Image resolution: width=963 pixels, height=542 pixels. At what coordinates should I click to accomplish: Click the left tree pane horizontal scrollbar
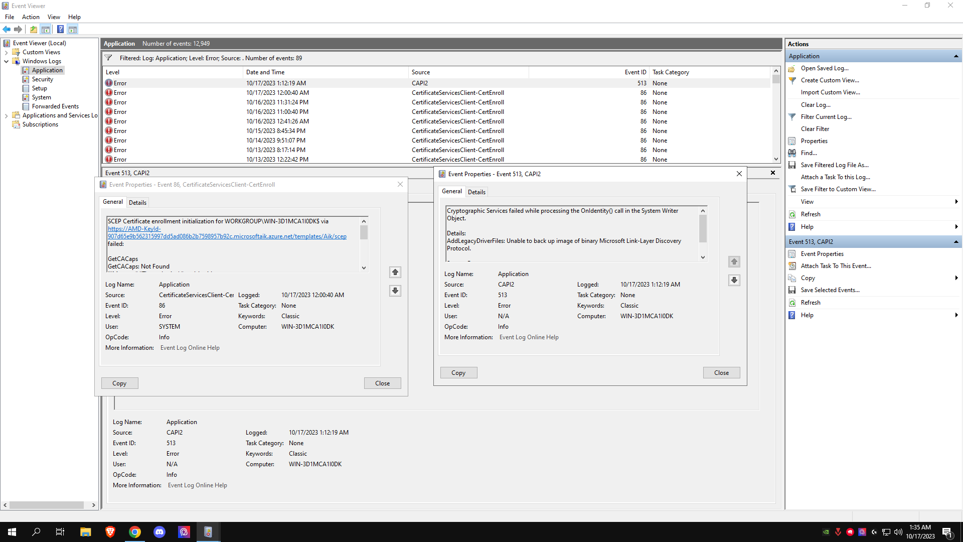[46, 505]
